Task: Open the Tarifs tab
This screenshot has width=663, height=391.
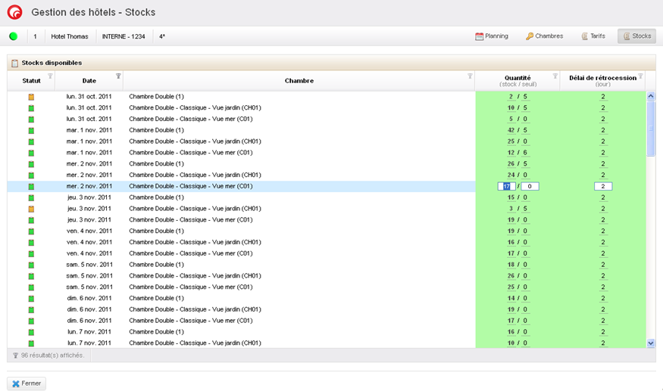Action: [x=593, y=36]
